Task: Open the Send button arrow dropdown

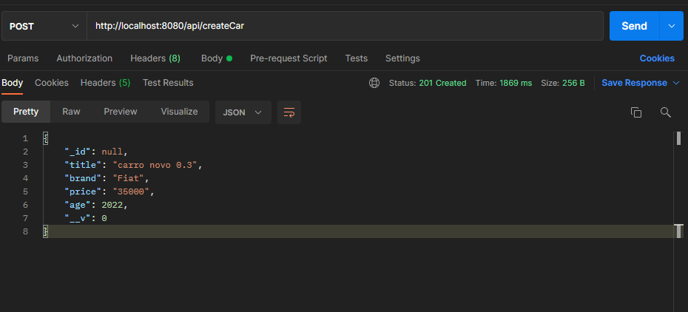Action: [x=672, y=27]
